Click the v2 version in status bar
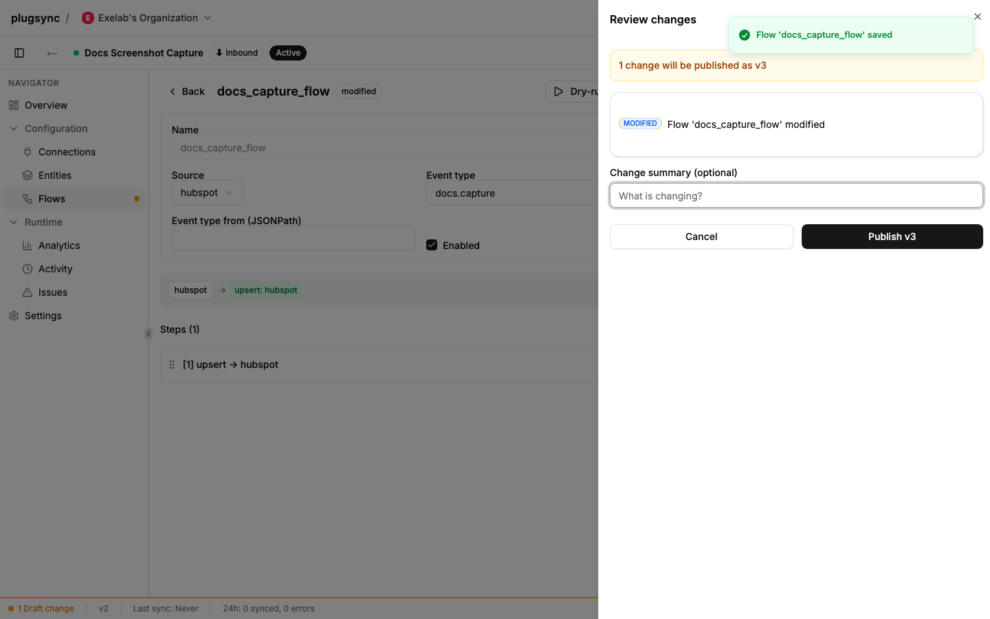Screen dimensions: 990x619 click(x=104, y=609)
